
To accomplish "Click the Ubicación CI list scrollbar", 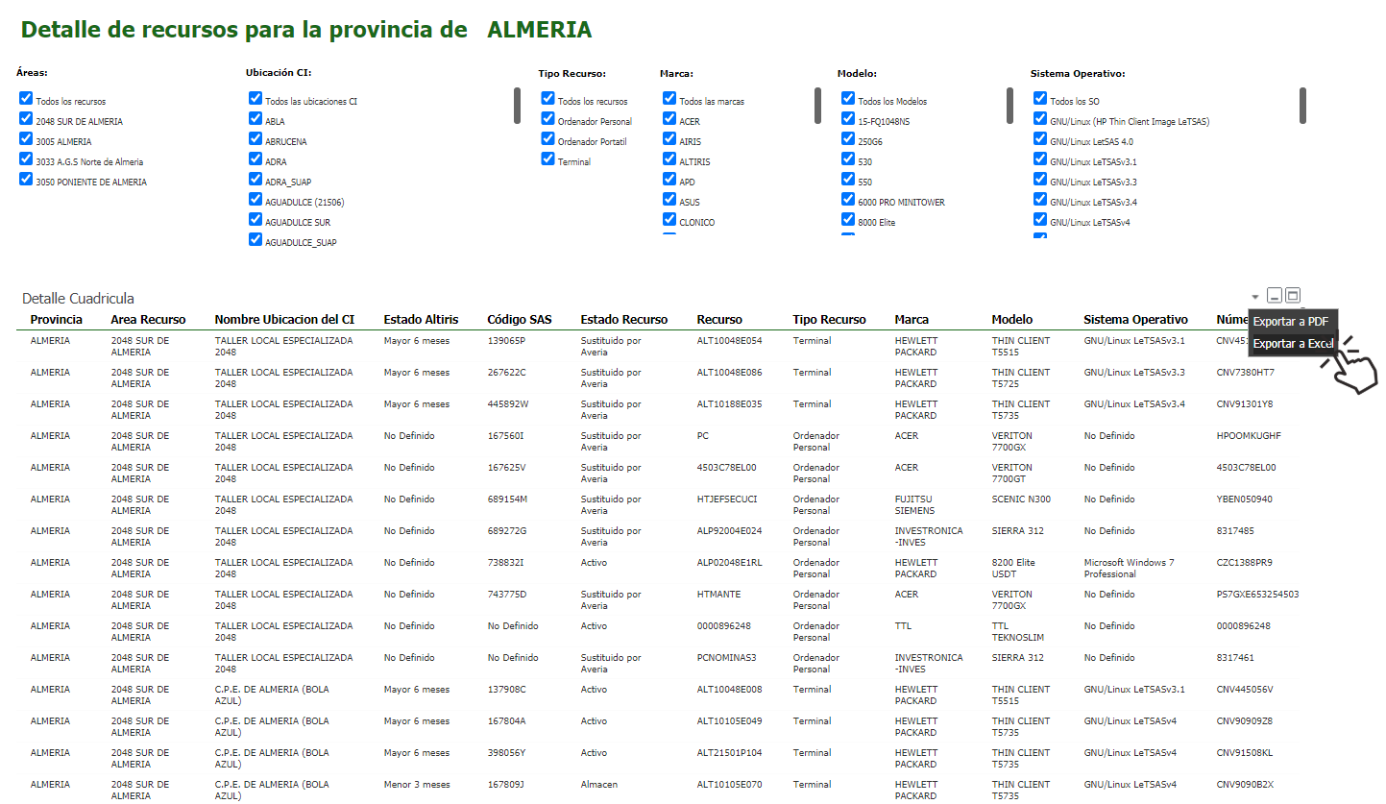I will tap(517, 106).
